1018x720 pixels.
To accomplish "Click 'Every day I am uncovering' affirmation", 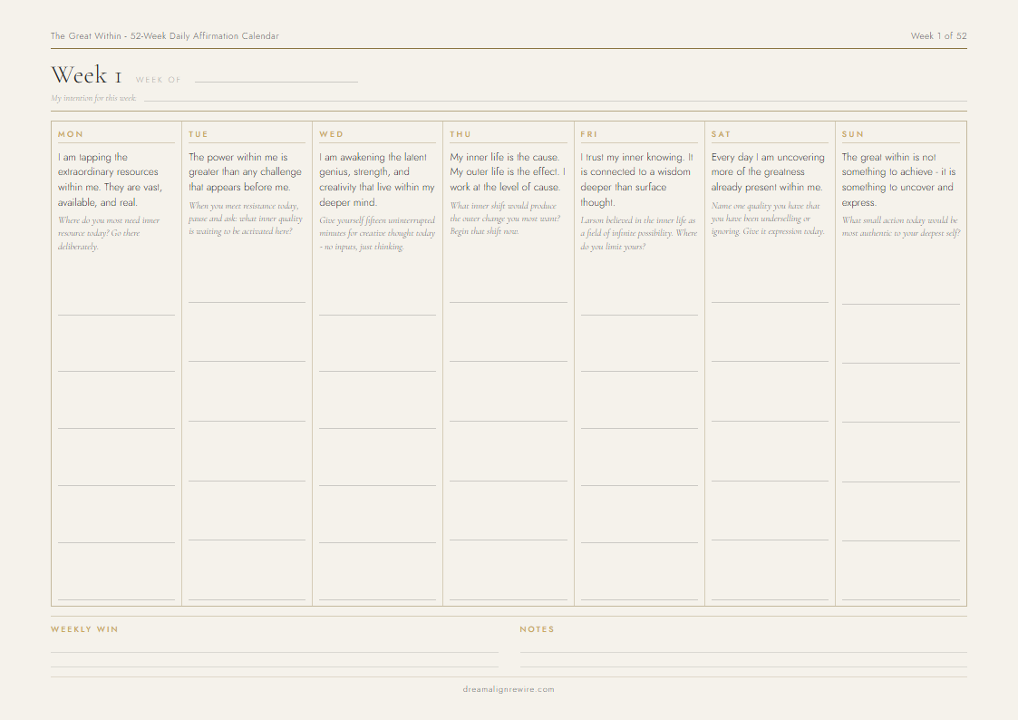I will (x=768, y=172).
